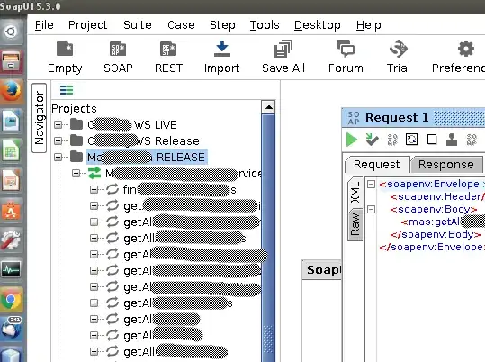Screen dimensions: 485x362
Task: Click the Request 1 window title
Action: (x=397, y=118)
